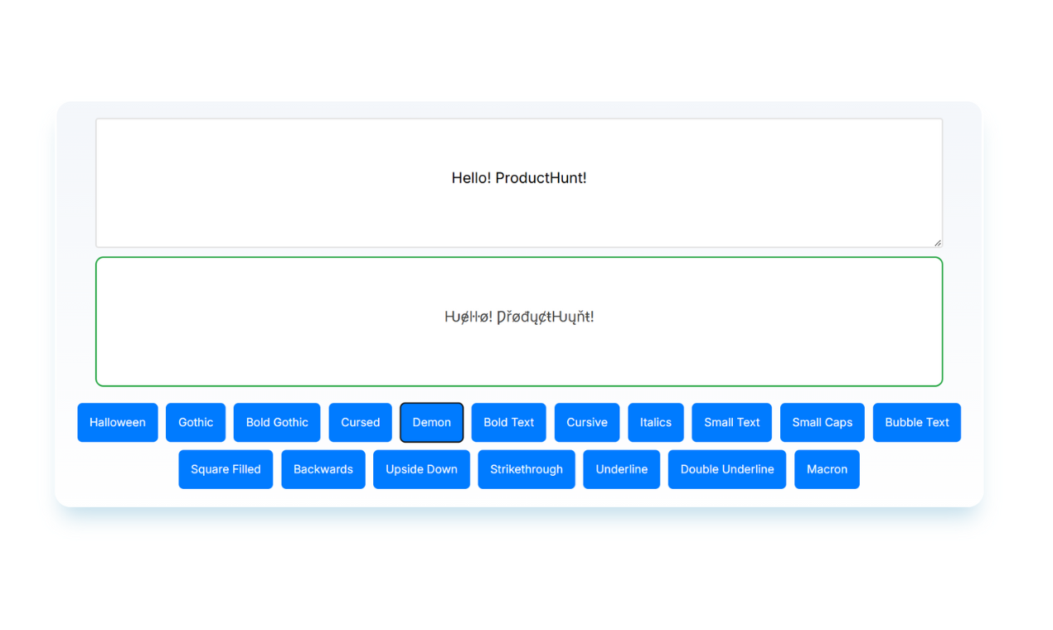Apply the Halloween text style
1053x630 pixels.
point(118,423)
